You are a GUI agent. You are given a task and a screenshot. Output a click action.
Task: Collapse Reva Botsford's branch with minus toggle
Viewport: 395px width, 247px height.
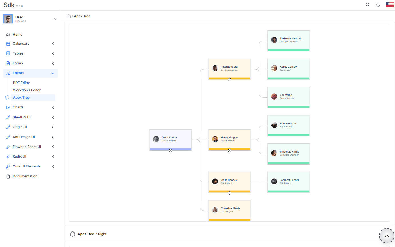point(229,80)
